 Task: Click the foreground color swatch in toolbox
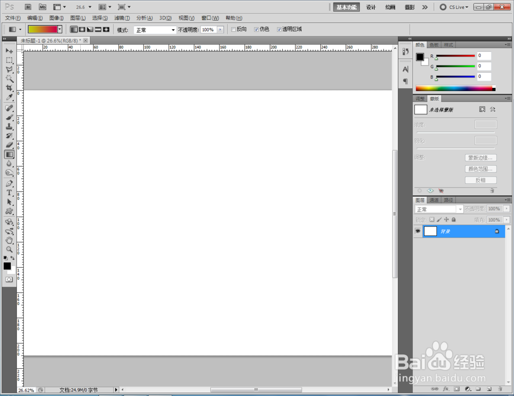7,266
